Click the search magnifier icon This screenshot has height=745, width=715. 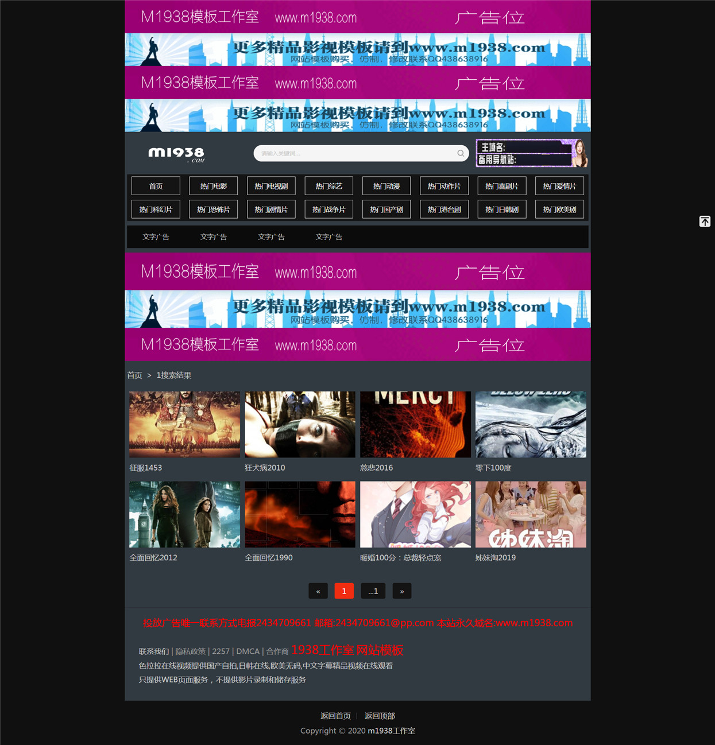pyautogui.click(x=461, y=153)
